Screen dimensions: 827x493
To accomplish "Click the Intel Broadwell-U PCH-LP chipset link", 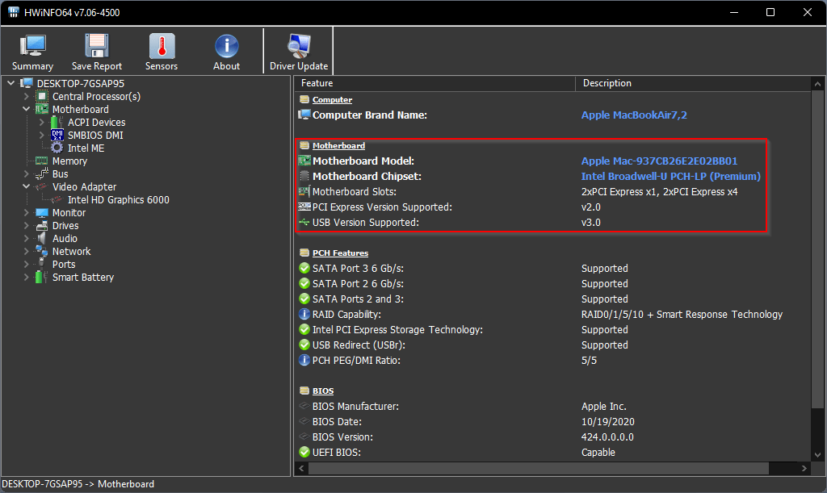I will tap(670, 176).
